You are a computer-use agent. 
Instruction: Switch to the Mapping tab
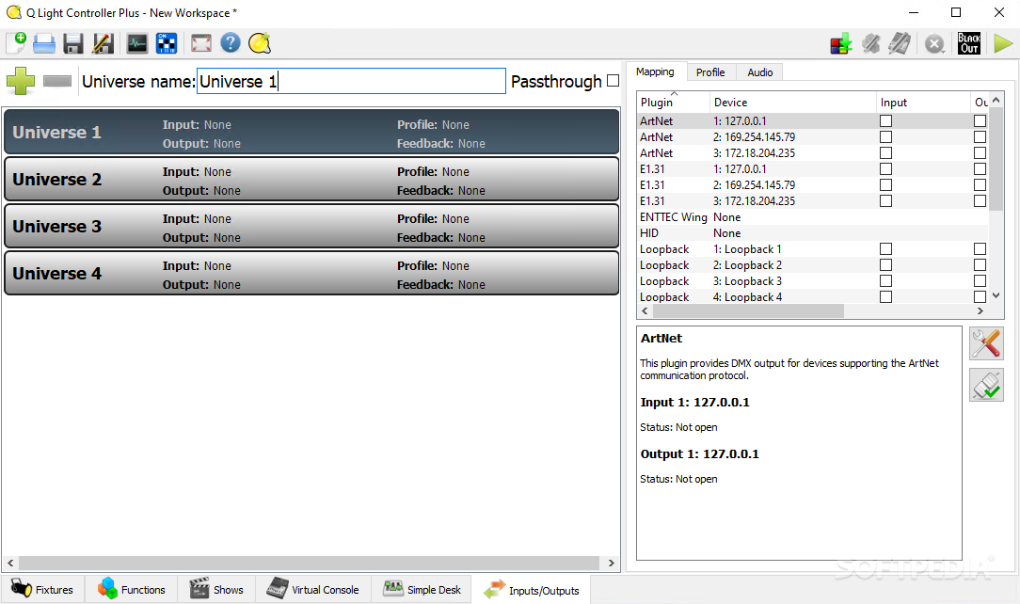(655, 72)
